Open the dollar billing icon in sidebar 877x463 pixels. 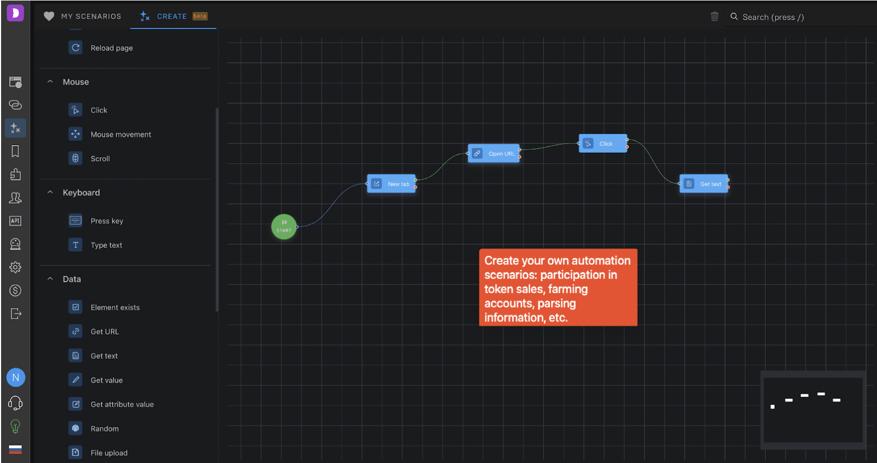15,290
